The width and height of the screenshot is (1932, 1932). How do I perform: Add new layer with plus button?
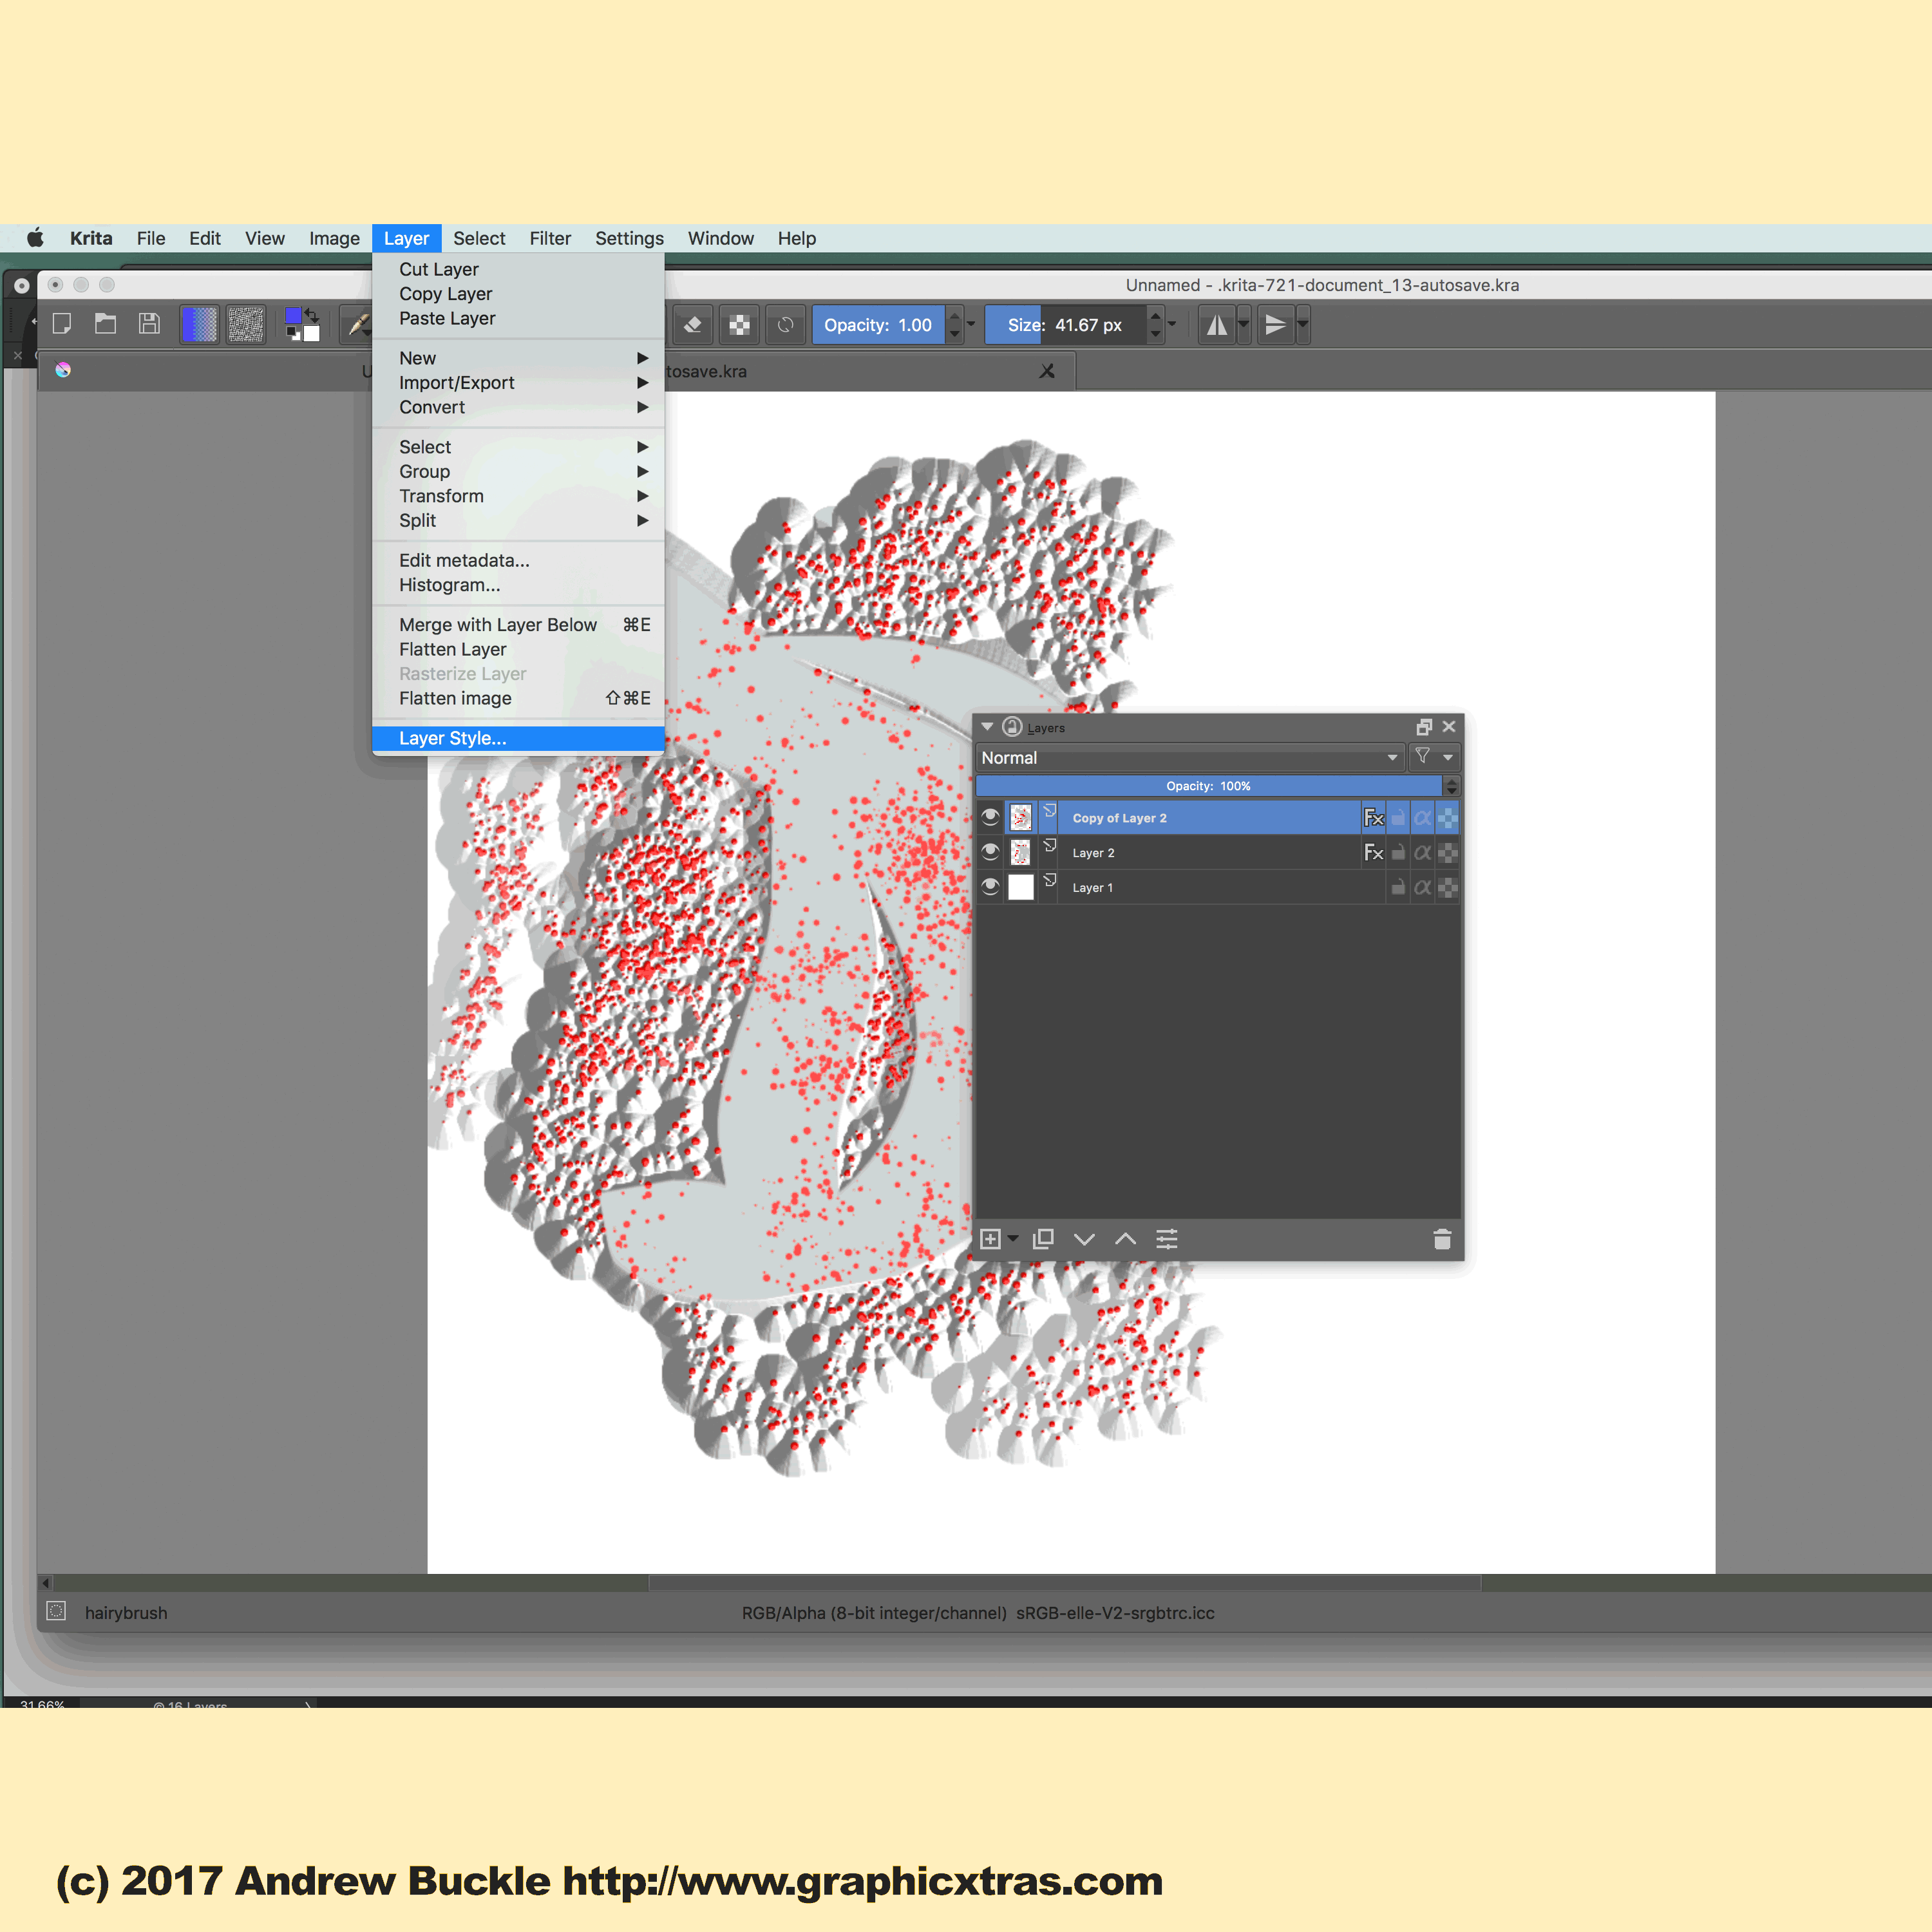click(990, 1239)
